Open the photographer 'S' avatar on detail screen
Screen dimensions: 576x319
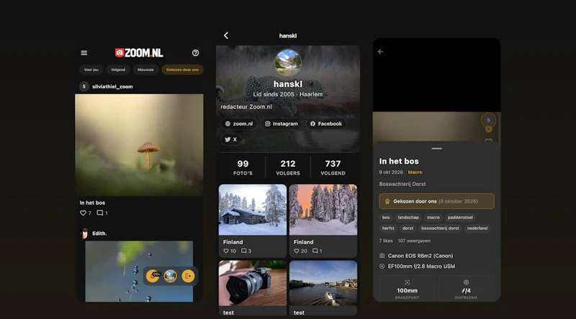click(x=489, y=120)
